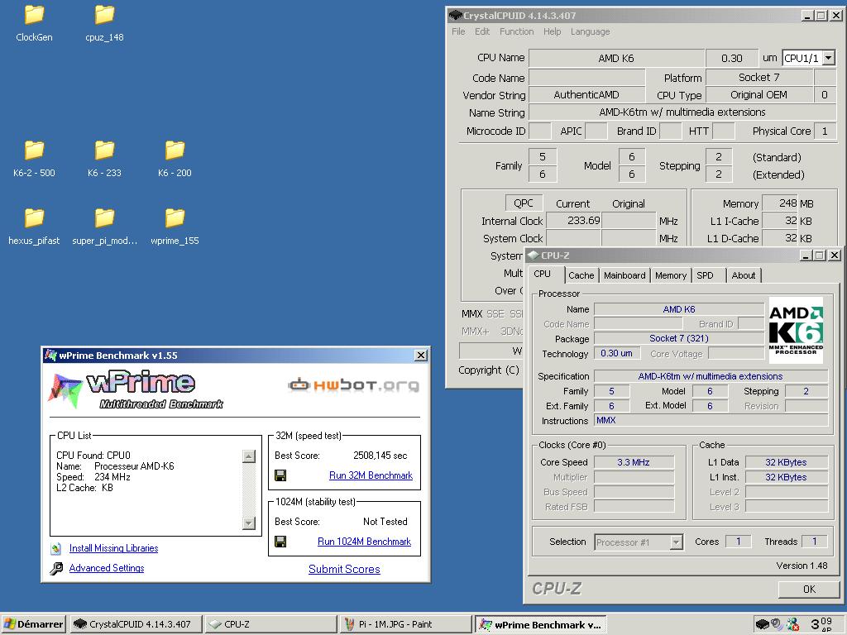Click the CPU List scrollbar up arrow

pos(248,456)
